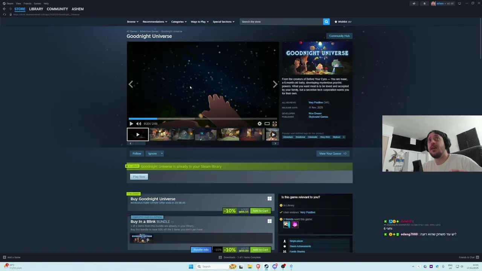
Task: Seek the trailer progress bar
Action: pyautogui.click(x=203, y=119)
